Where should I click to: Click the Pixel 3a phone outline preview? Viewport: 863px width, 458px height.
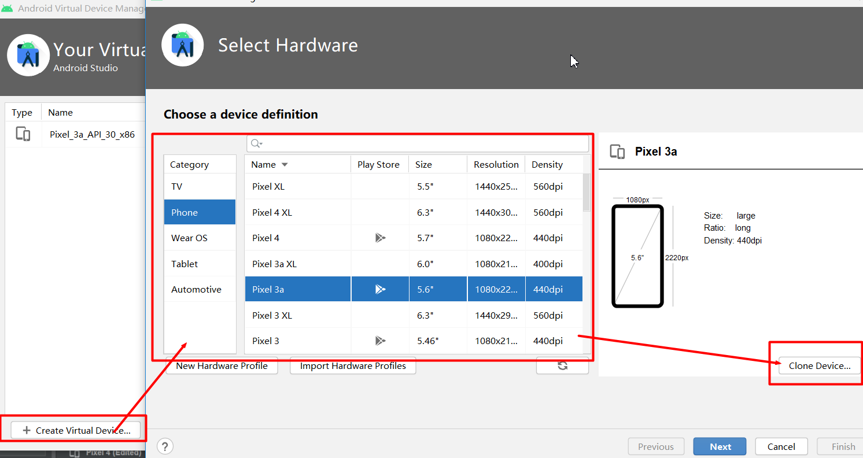637,256
